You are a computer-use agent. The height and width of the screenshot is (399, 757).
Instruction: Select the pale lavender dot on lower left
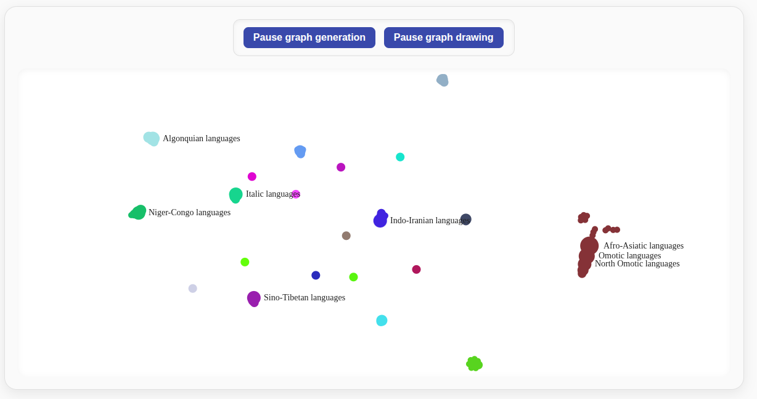192,288
